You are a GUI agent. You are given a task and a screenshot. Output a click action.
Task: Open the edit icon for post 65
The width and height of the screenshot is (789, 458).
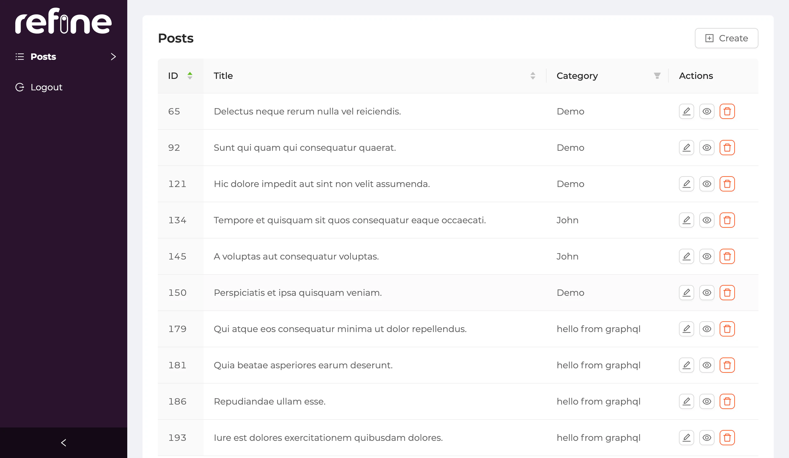686,111
